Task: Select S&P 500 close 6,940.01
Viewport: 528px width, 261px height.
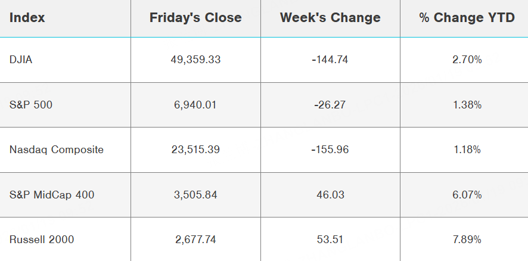Action: (195, 105)
